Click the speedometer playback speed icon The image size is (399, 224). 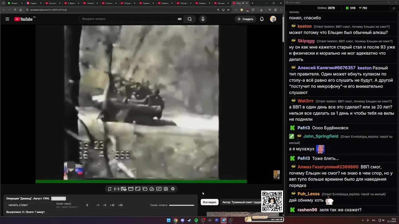point(152,189)
